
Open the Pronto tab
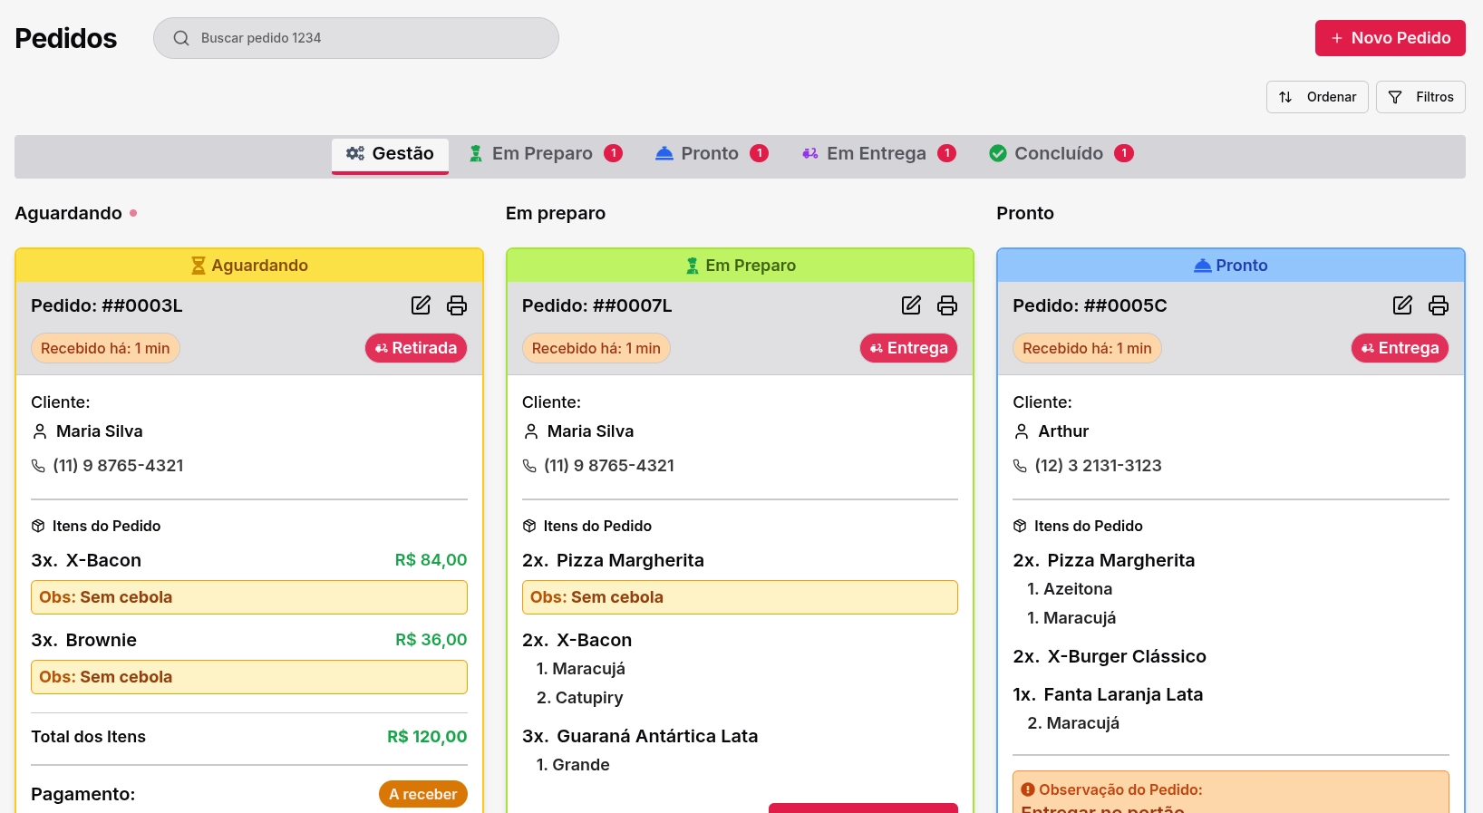tap(712, 153)
